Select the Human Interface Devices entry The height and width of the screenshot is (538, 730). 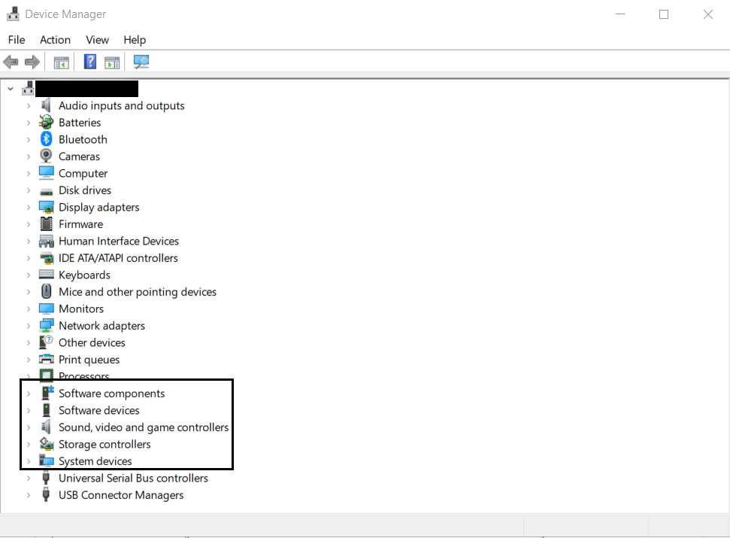(119, 242)
